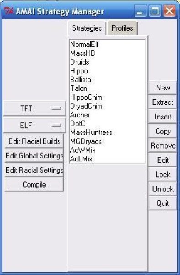Select the Strategies tab
Screen dimensions: 180x275
click(x=87, y=28)
